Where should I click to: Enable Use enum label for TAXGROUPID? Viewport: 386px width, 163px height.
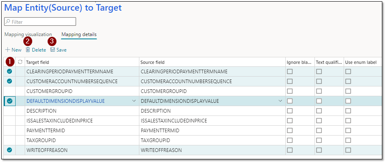(x=348, y=140)
